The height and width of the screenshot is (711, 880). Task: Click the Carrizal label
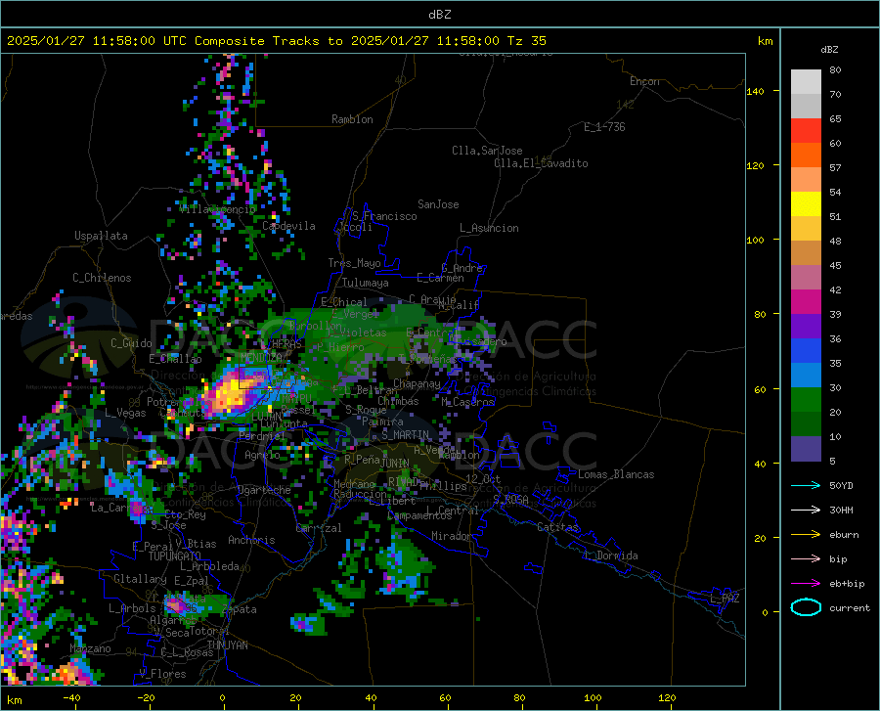coord(318,528)
